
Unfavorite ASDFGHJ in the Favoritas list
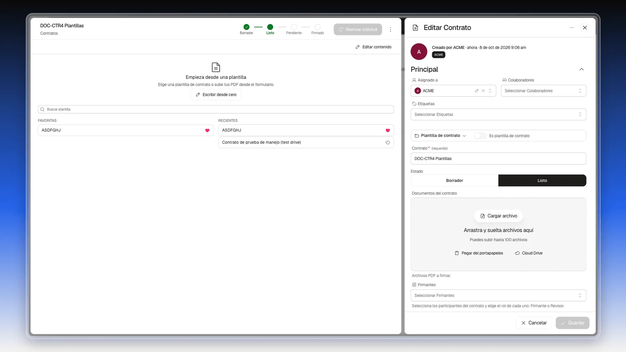click(207, 130)
